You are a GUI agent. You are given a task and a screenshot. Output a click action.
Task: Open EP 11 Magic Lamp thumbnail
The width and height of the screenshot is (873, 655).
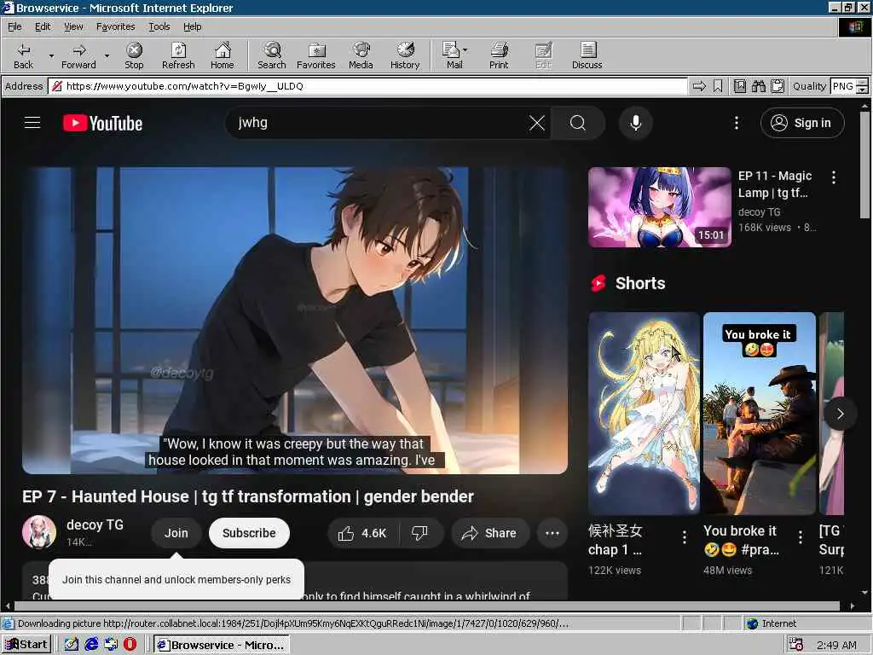point(659,207)
